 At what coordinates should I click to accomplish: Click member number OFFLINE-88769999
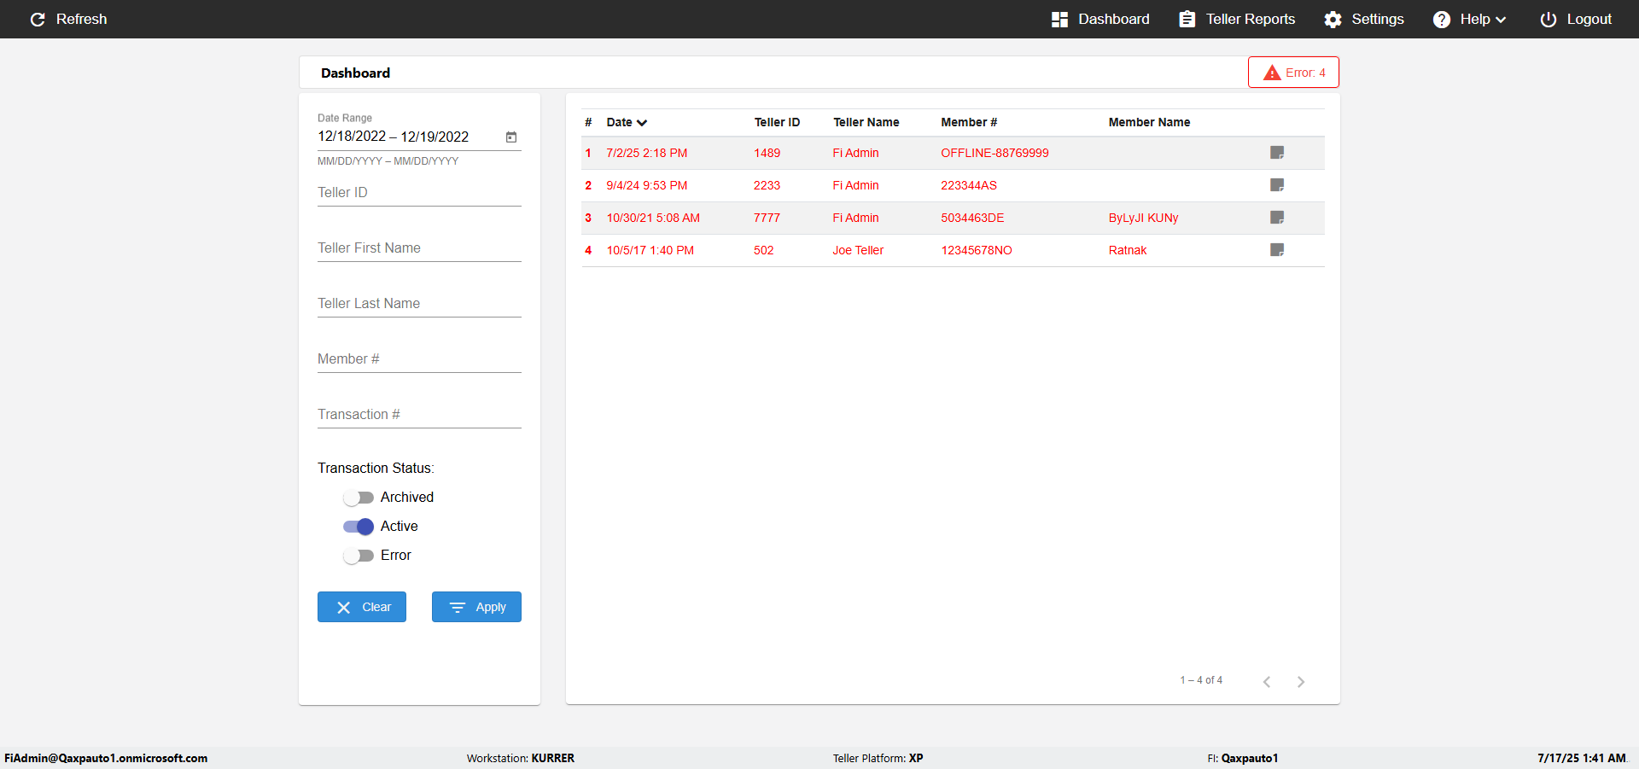pos(994,153)
